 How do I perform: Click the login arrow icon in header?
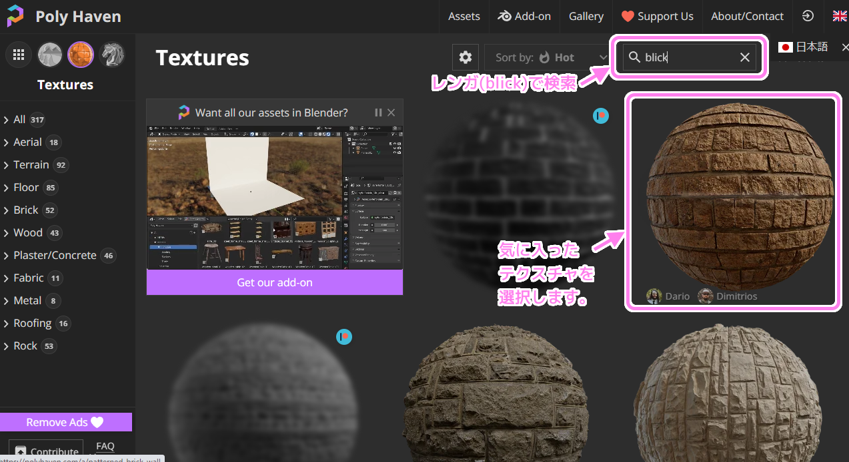[808, 16]
